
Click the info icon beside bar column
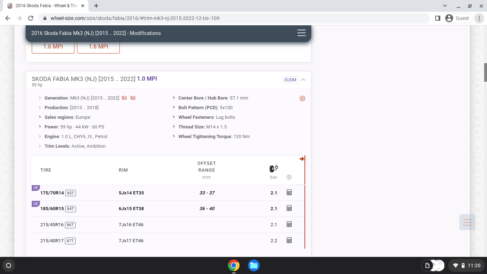(289, 177)
